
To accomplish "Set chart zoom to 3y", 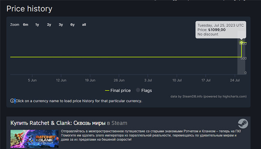I will click(x=61, y=25).
